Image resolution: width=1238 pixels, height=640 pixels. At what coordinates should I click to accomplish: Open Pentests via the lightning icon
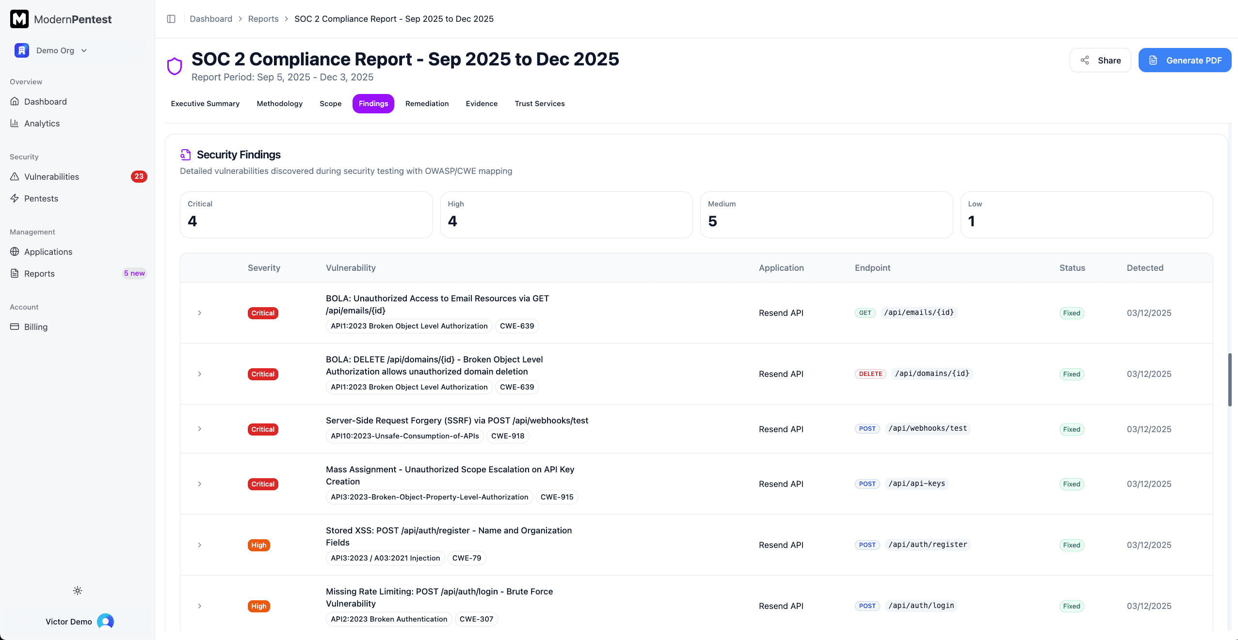[x=15, y=199]
